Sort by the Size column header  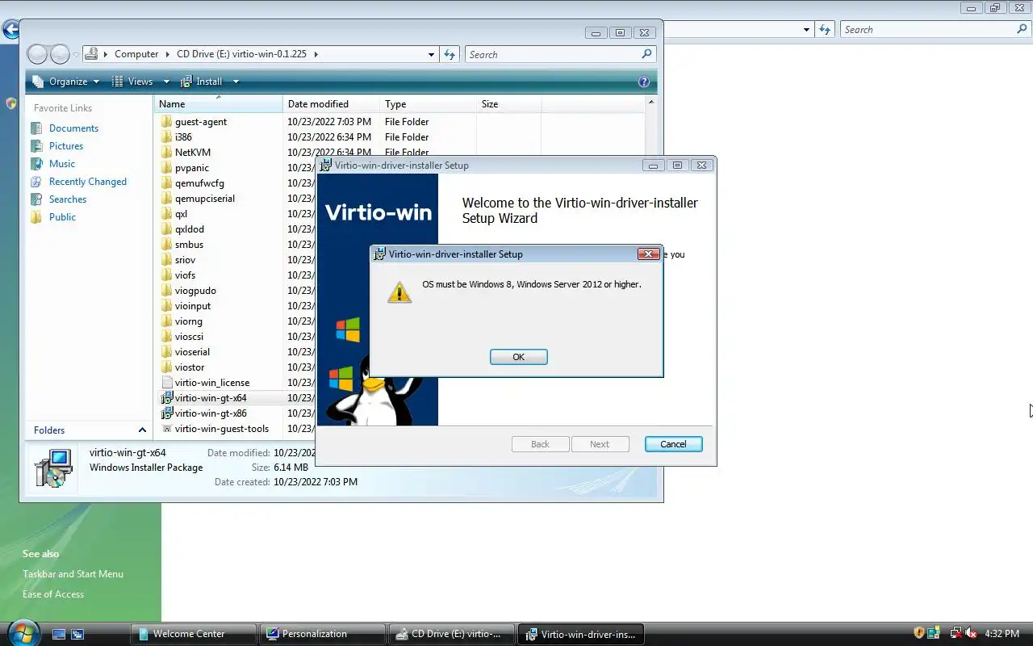coord(508,104)
